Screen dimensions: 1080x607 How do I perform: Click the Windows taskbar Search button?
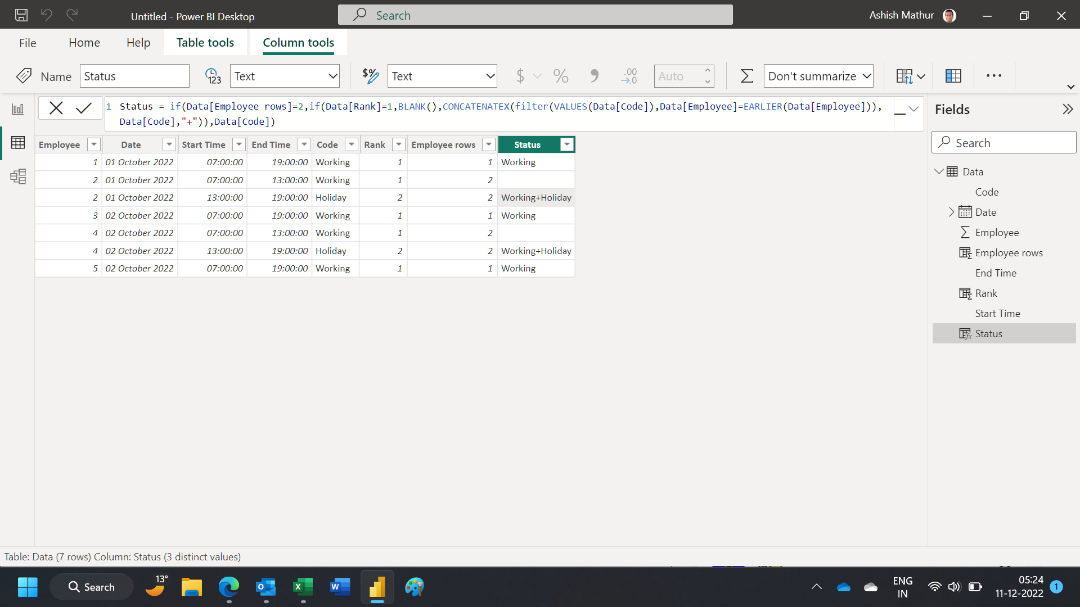tap(92, 587)
